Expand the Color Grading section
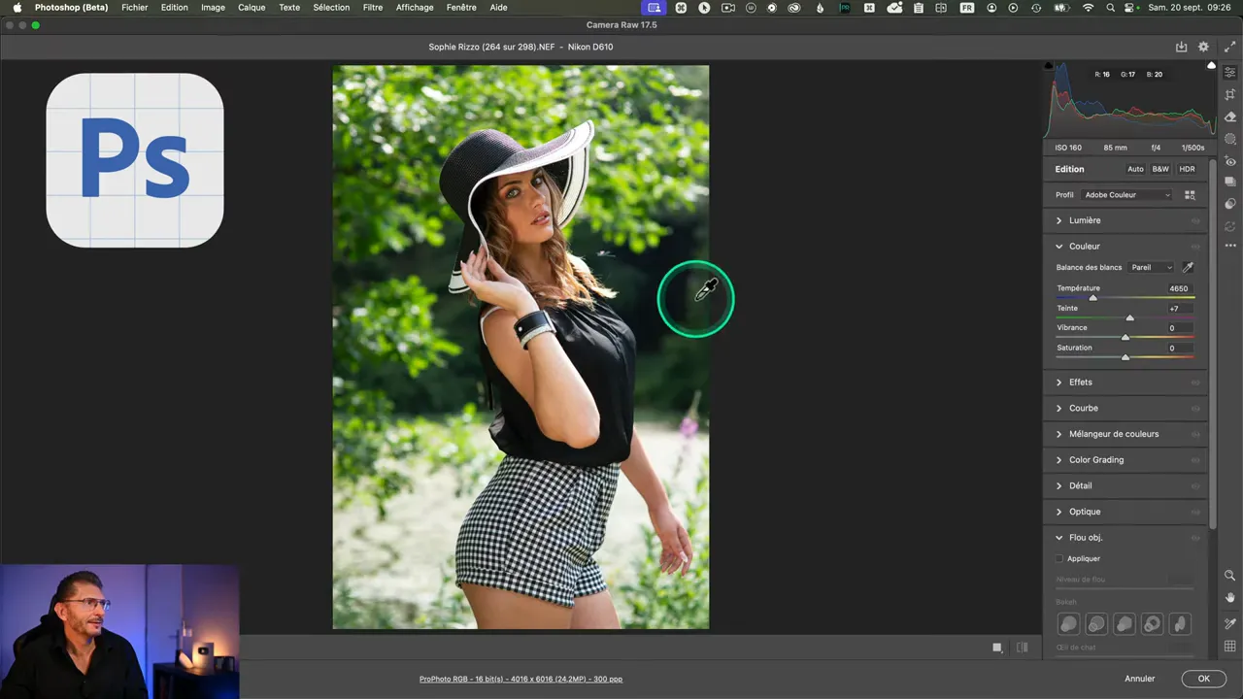This screenshot has width=1243, height=699. pyautogui.click(x=1095, y=460)
